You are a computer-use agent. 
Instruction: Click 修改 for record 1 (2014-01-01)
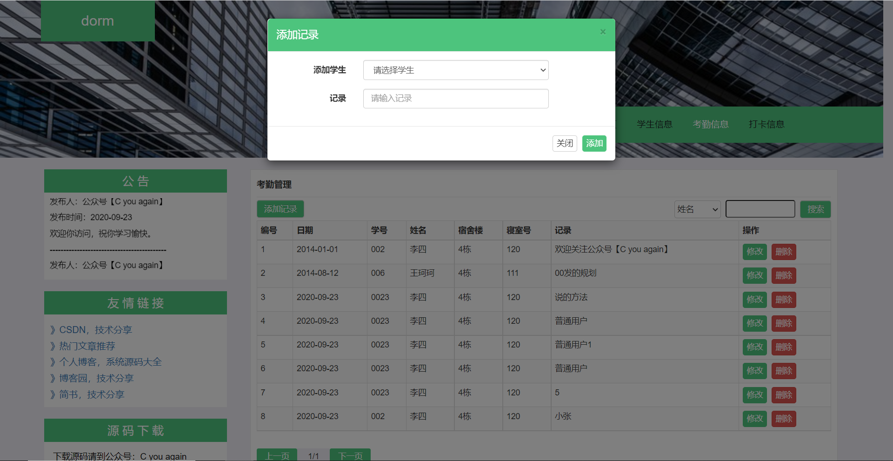(x=755, y=252)
